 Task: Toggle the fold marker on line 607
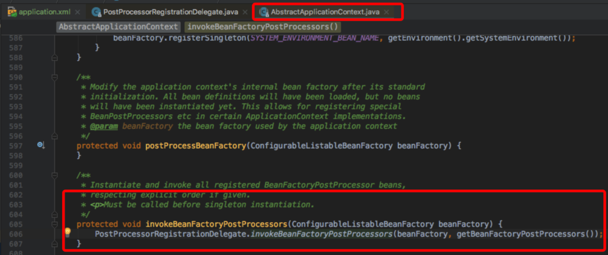click(x=55, y=244)
